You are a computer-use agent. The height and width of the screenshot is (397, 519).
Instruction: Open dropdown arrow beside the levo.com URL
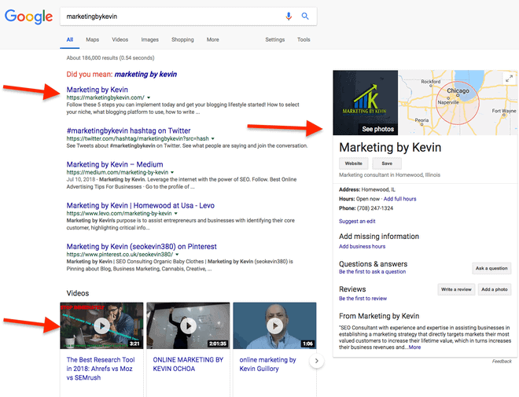(176, 213)
